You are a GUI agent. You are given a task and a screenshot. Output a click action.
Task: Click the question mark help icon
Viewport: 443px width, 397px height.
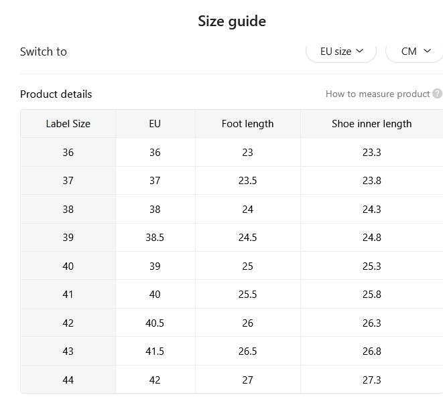[437, 94]
